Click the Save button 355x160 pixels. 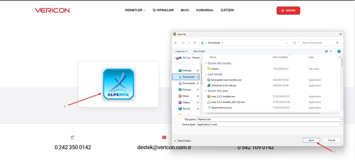click(x=311, y=140)
